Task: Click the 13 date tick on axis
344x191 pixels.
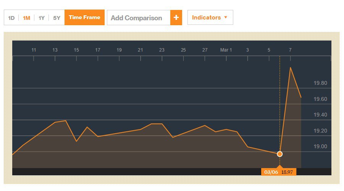Action: pos(55,50)
